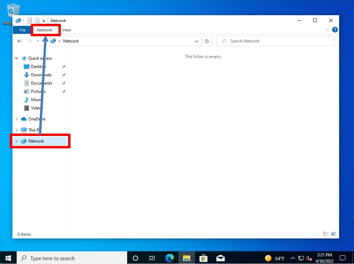Image resolution: width=354 pixels, height=264 pixels.
Task: Open Mail app from the taskbar
Action: pyautogui.click(x=220, y=258)
